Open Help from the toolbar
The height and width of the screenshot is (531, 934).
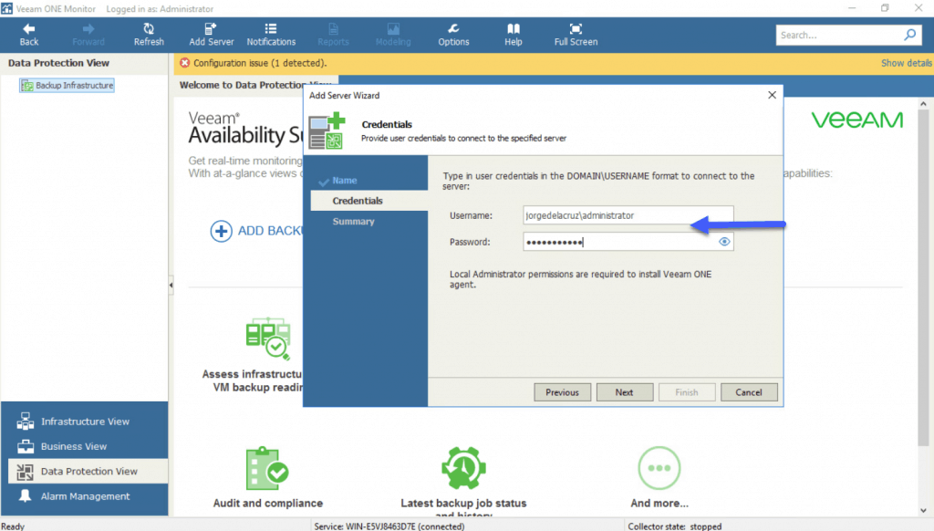(514, 29)
